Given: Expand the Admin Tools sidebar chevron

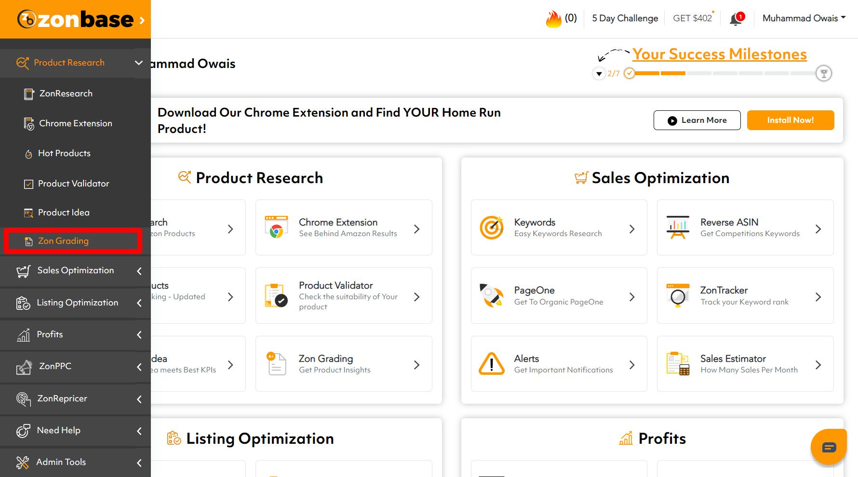Looking at the screenshot, I should (x=139, y=463).
